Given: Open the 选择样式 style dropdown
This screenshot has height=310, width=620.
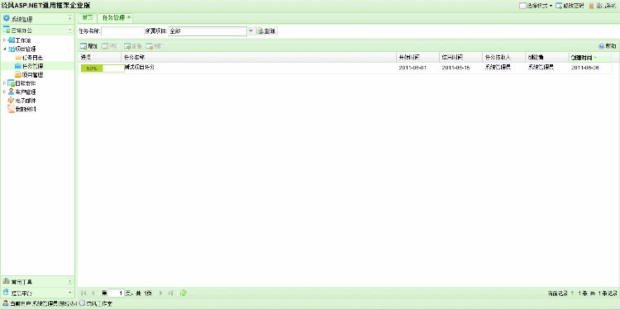Looking at the screenshot, I should point(536,6).
